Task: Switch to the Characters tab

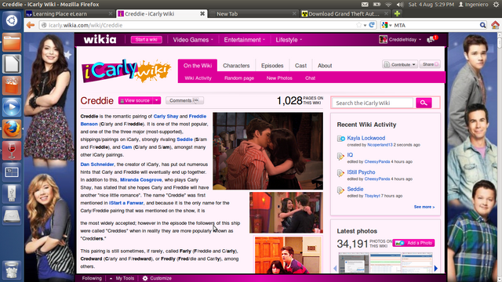Action: point(236,66)
